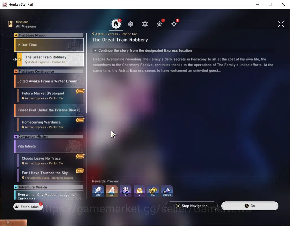This screenshot has height=226, width=290.
Task: View the third purple reward item
Action: coord(125,191)
